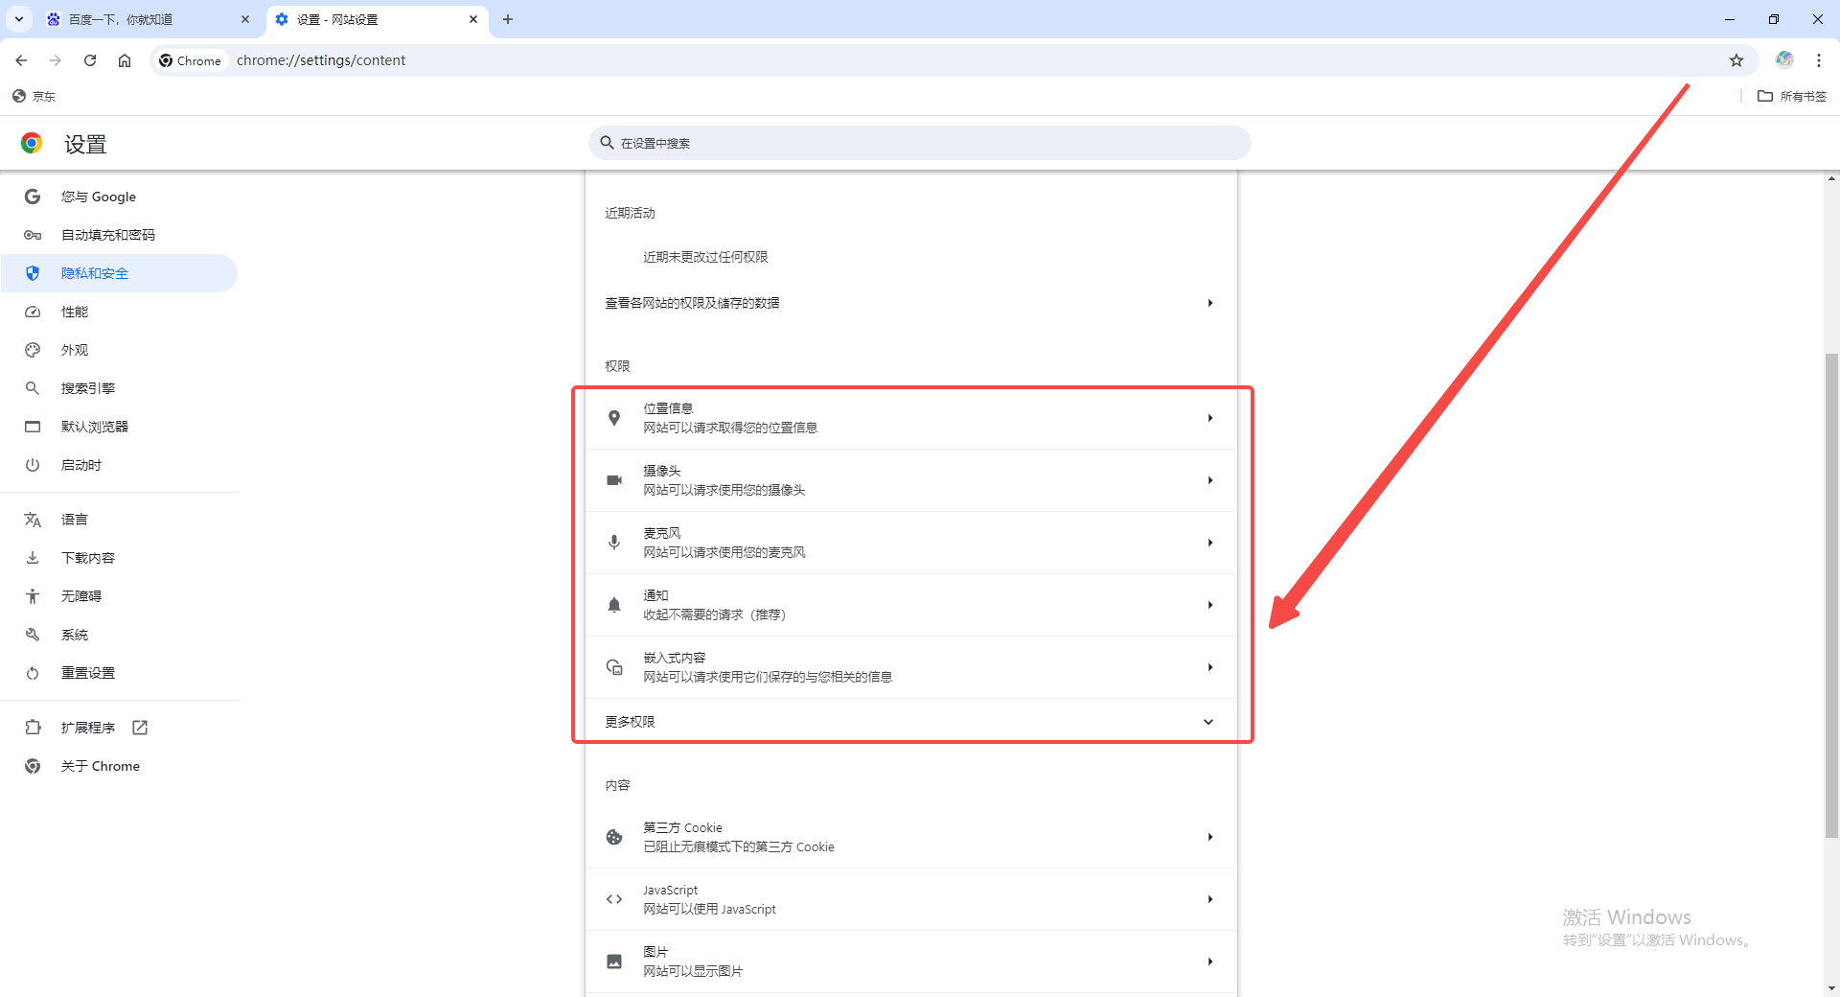Image resolution: width=1840 pixels, height=997 pixels.
Task: Open 位置信息 permission settings
Action: click(x=911, y=418)
